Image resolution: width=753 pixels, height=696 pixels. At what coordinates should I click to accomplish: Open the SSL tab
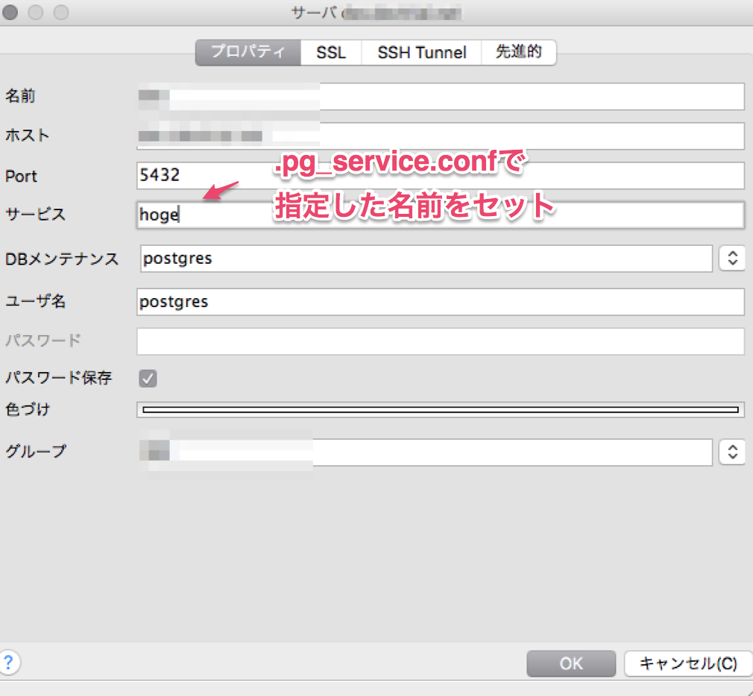331,52
